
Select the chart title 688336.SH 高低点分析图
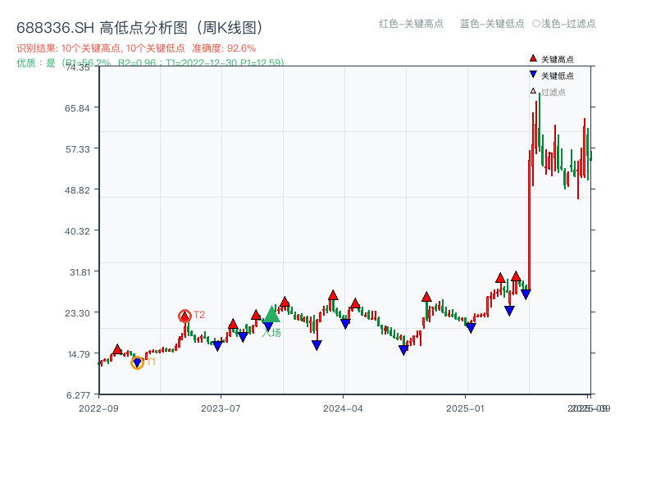click(139, 25)
